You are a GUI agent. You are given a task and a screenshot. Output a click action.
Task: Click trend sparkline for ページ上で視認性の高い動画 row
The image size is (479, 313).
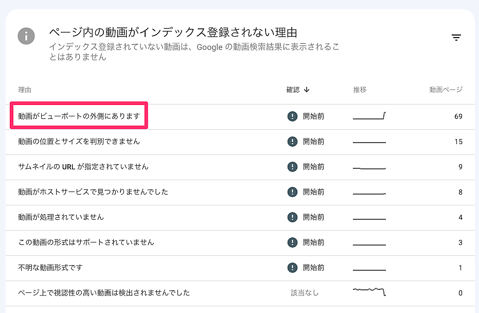[369, 292]
